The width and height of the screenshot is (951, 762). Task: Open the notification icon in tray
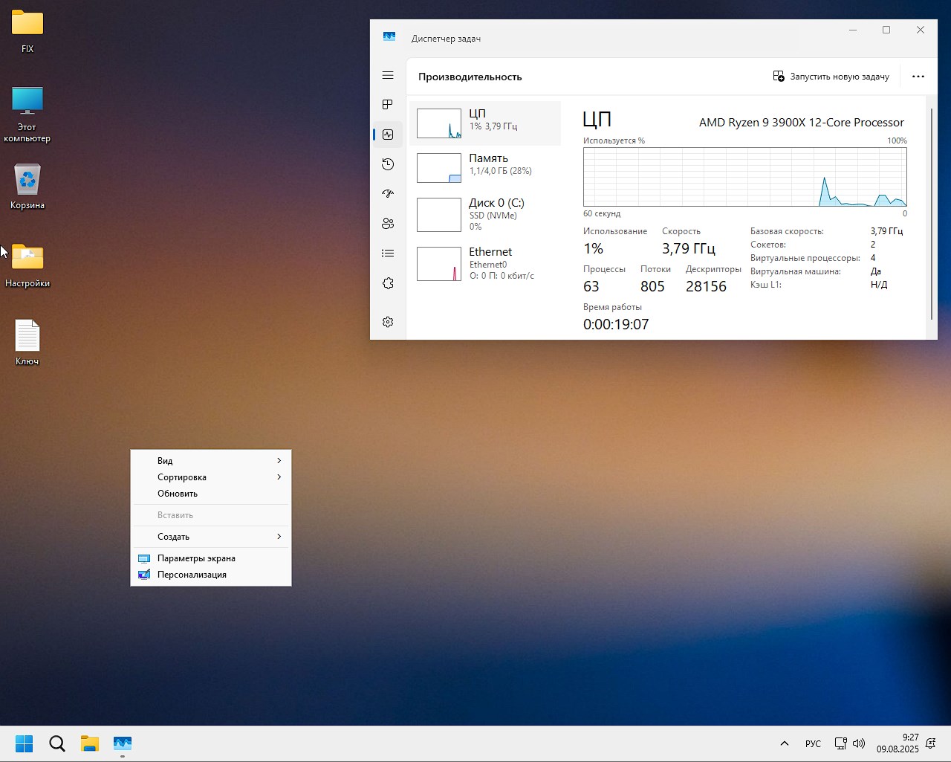(931, 743)
